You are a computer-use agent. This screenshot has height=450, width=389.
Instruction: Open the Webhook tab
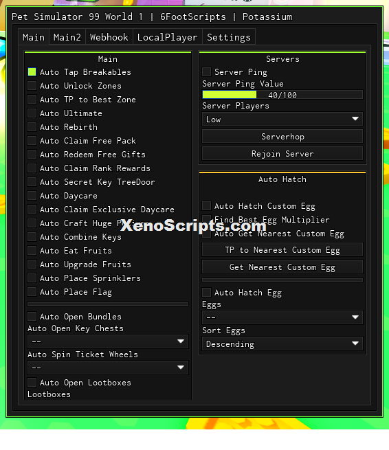tap(109, 37)
